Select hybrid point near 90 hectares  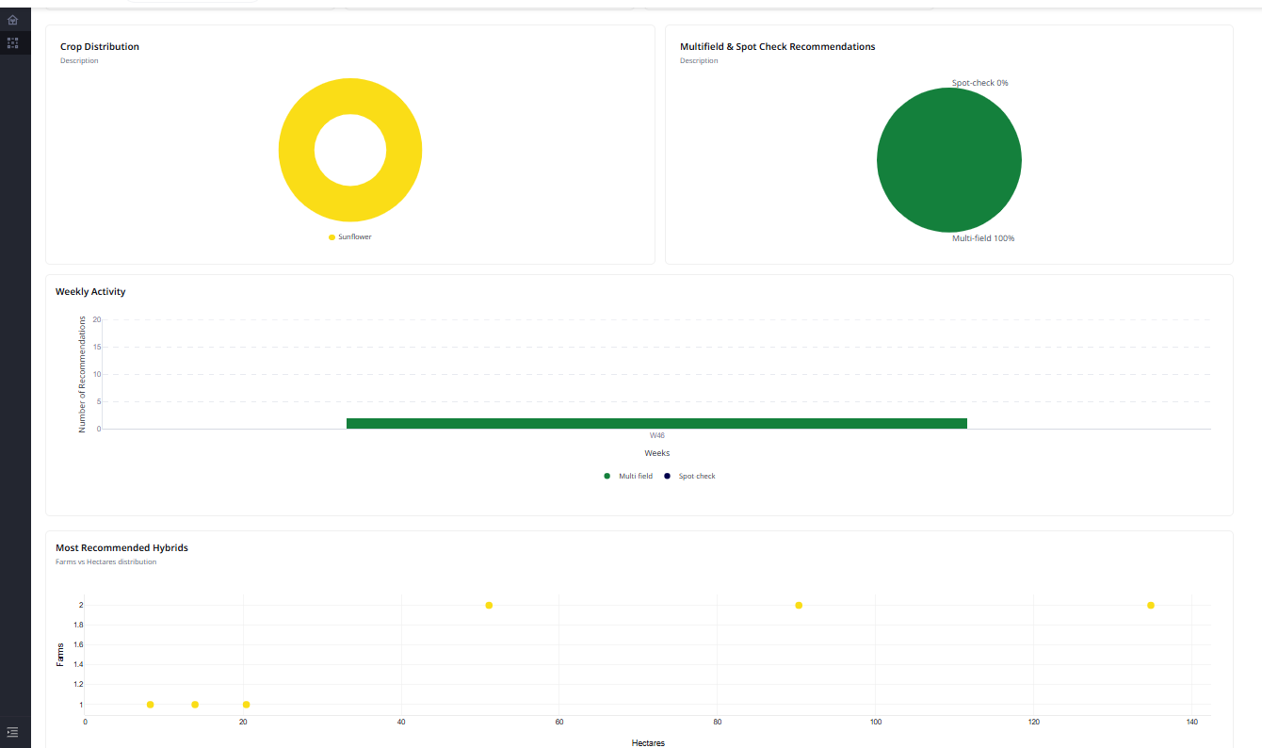[x=799, y=605]
